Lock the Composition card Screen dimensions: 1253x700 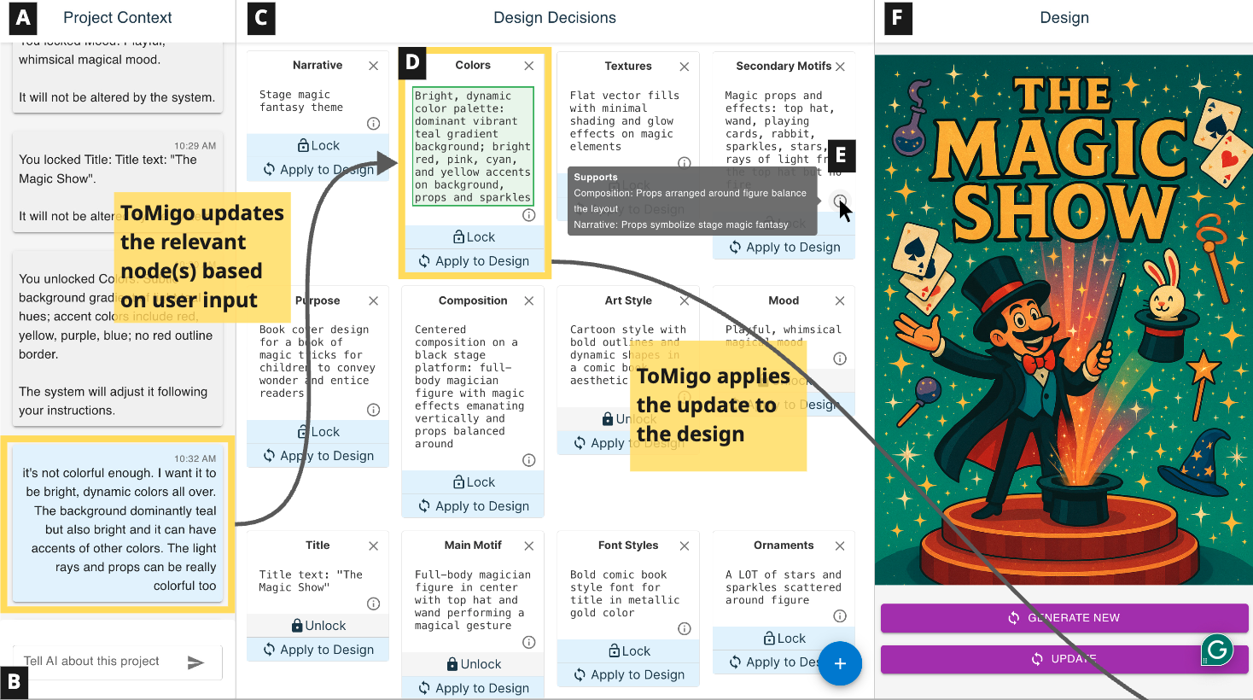475,482
